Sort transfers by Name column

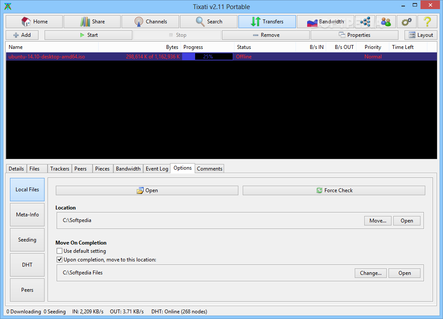pyautogui.click(x=52, y=47)
